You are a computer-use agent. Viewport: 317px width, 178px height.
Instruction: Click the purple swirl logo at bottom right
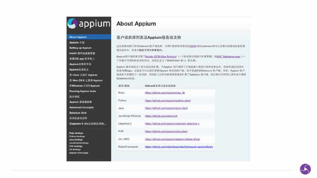[305, 169]
